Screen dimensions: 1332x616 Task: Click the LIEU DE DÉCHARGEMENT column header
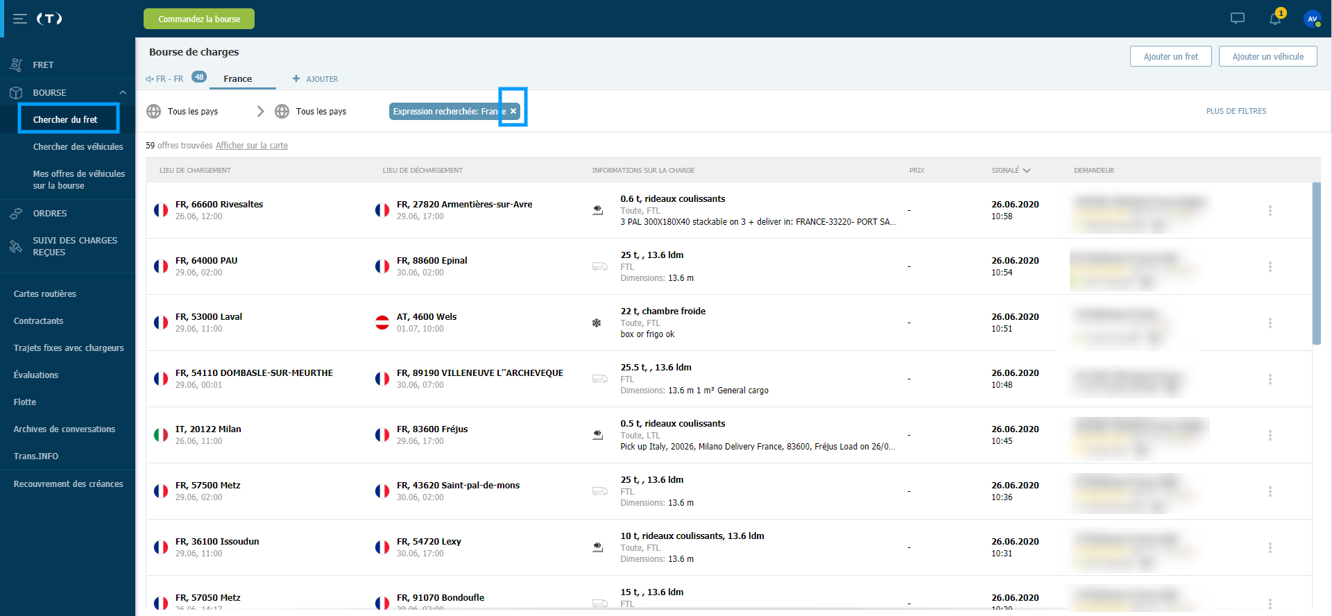(x=422, y=170)
